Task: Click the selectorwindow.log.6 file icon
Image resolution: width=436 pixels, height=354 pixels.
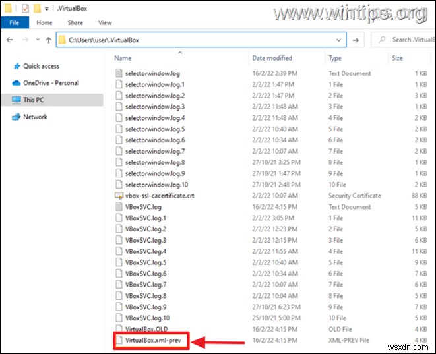Action: 119,140
